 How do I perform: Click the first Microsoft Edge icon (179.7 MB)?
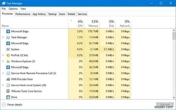tap(8, 32)
